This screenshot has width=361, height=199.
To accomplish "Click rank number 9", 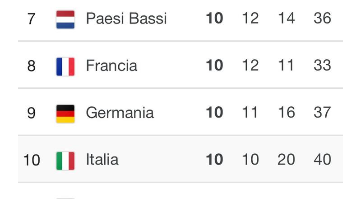I will [31, 113].
